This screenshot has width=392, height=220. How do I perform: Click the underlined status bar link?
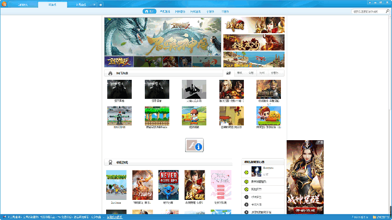coord(115,217)
